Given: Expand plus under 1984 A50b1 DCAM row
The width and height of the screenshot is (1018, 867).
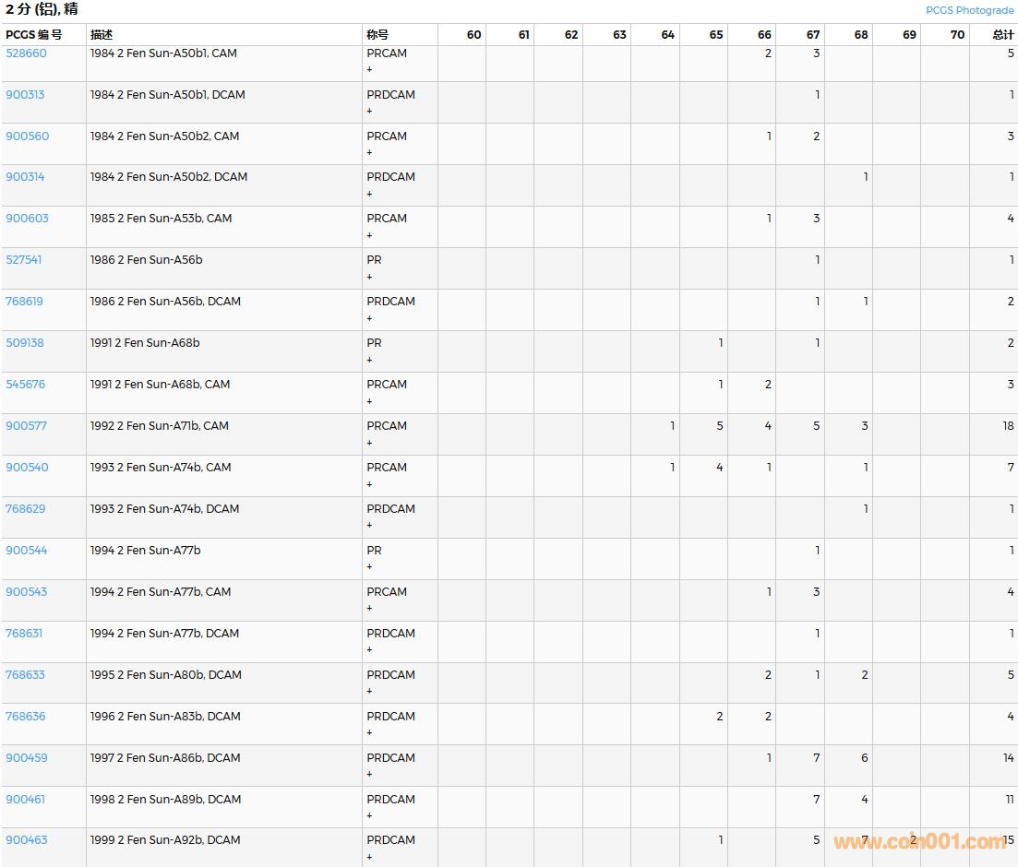Looking at the screenshot, I should [370, 112].
